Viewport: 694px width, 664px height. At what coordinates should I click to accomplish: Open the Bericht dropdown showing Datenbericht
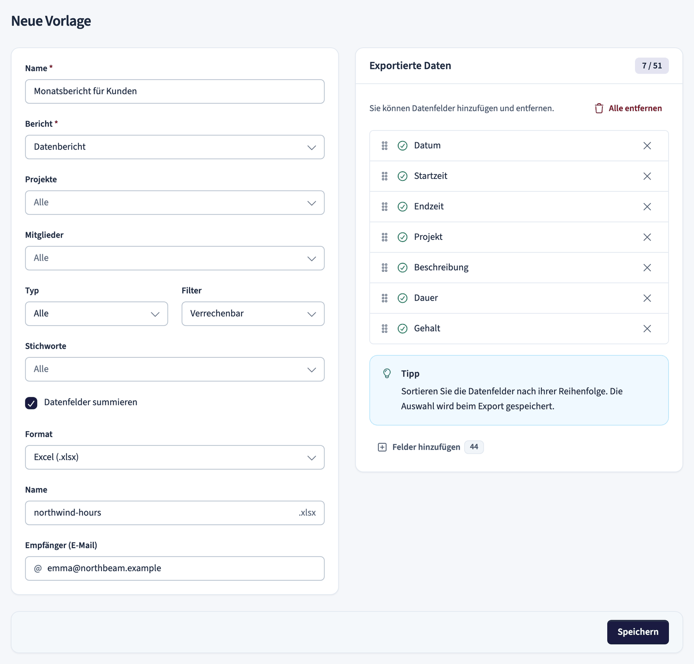tap(175, 147)
